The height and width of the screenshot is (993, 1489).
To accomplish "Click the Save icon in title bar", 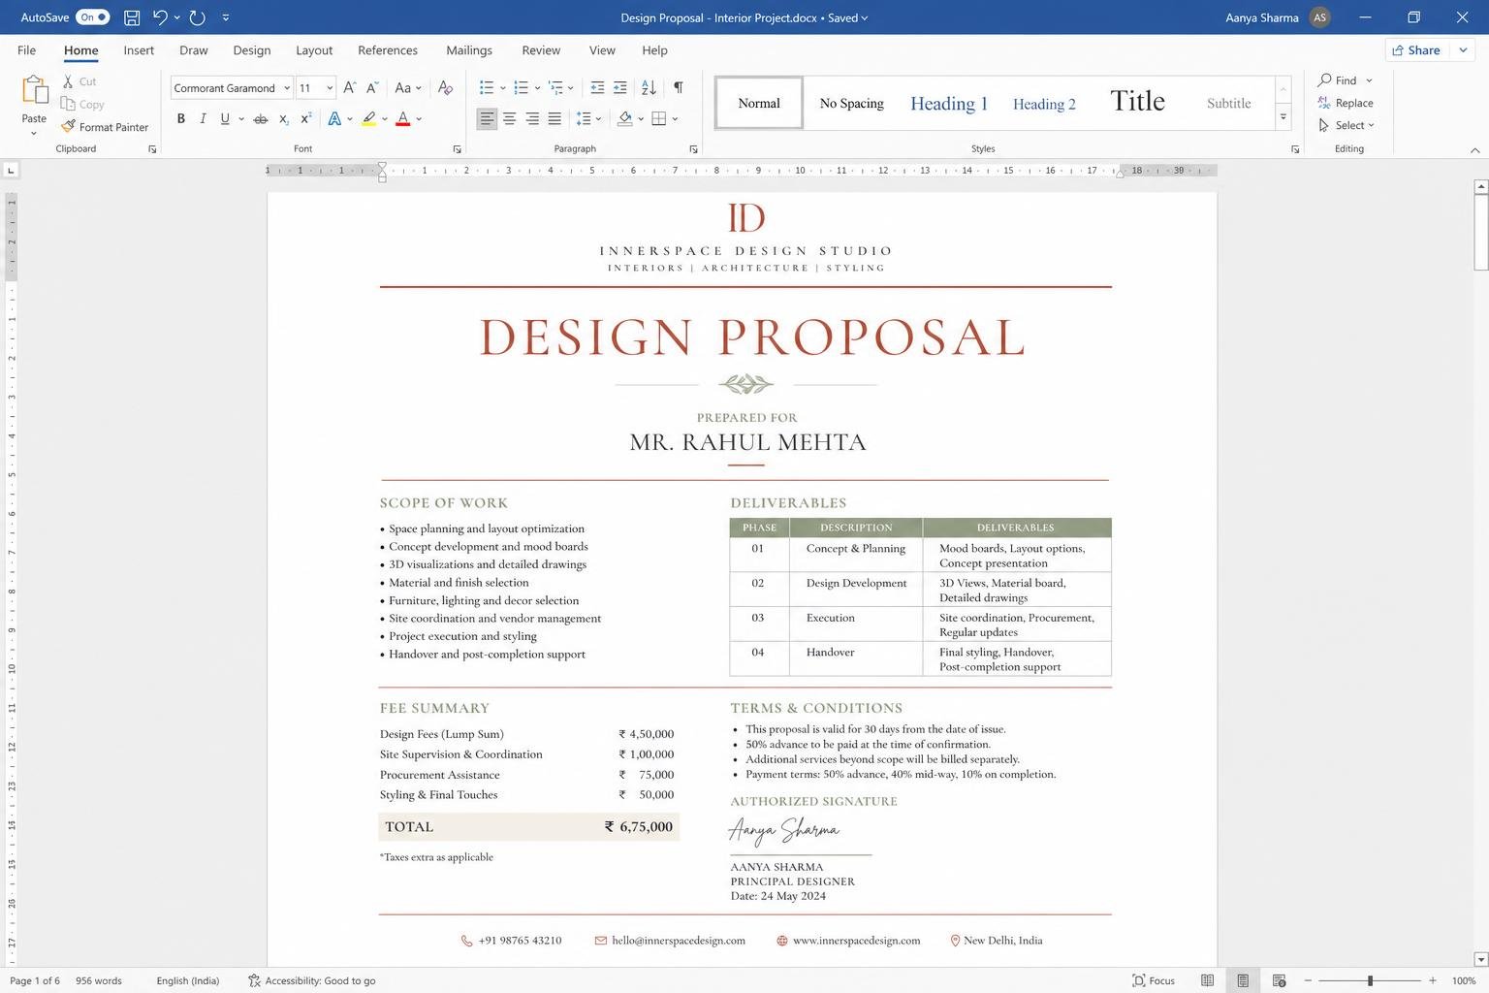I will (x=132, y=17).
